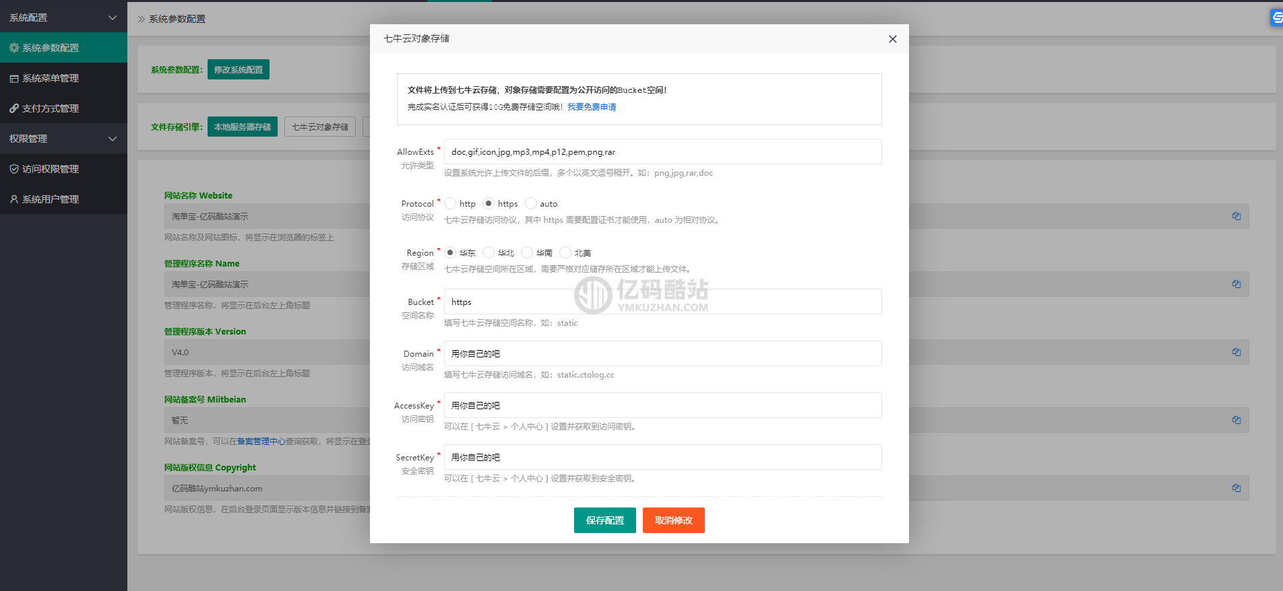Click the AccessKey input field
The width and height of the screenshot is (1283, 591).
663,405
